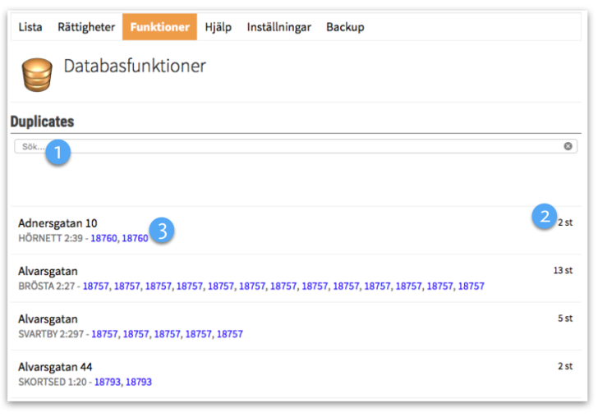
Task: Open last 18757 link in BRÖSTA 2:27 row
Action: coord(471,286)
